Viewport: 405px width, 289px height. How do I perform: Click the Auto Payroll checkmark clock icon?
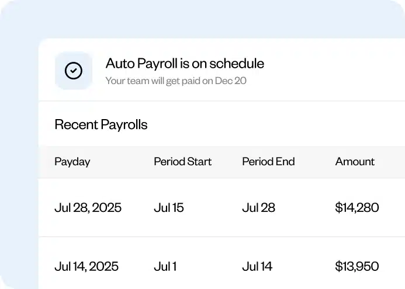pyautogui.click(x=74, y=71)
